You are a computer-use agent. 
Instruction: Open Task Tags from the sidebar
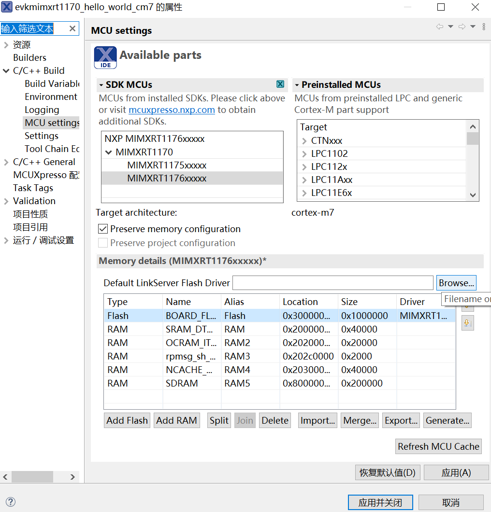pyautogui.click(x=33, y=188)
